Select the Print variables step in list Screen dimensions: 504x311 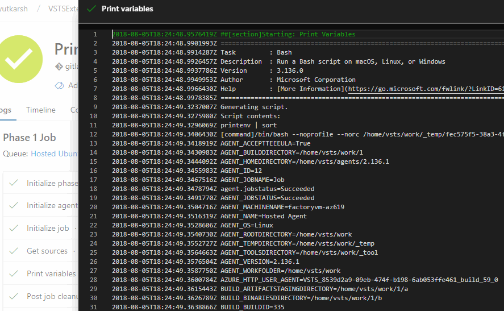coord(51,273)
